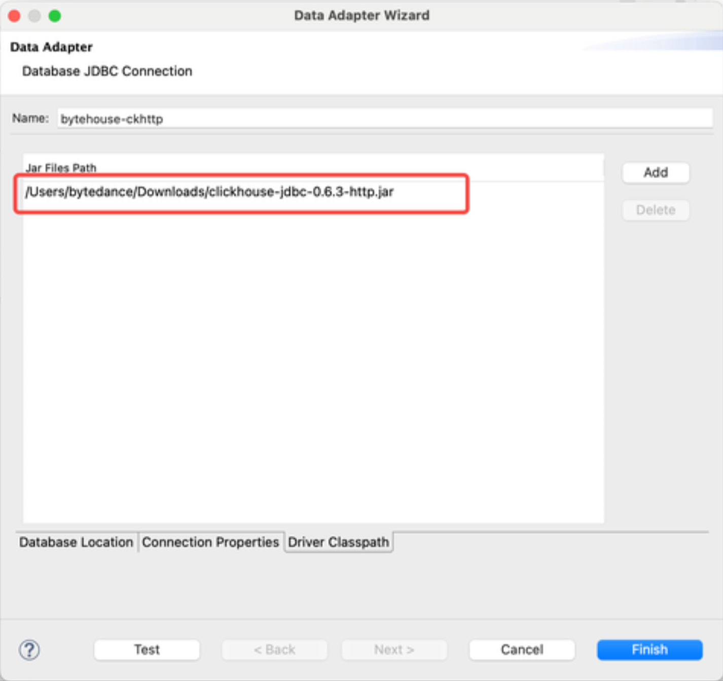This screenshot has width=723, height=681.
Task: Click the greyed-out Next button
Action: (x=394, y=650)
